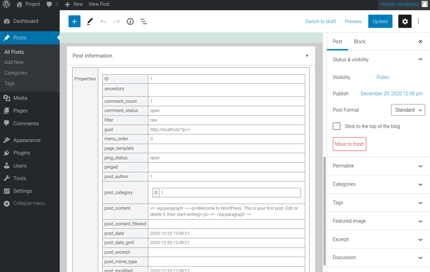Click the comments bubble in admin bar
Viewport: 430px width, 272px height.
[52, 4]
